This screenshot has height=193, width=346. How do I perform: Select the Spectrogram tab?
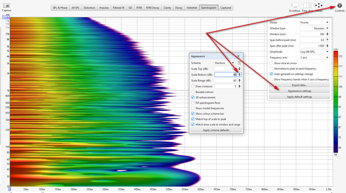[208, 8]
